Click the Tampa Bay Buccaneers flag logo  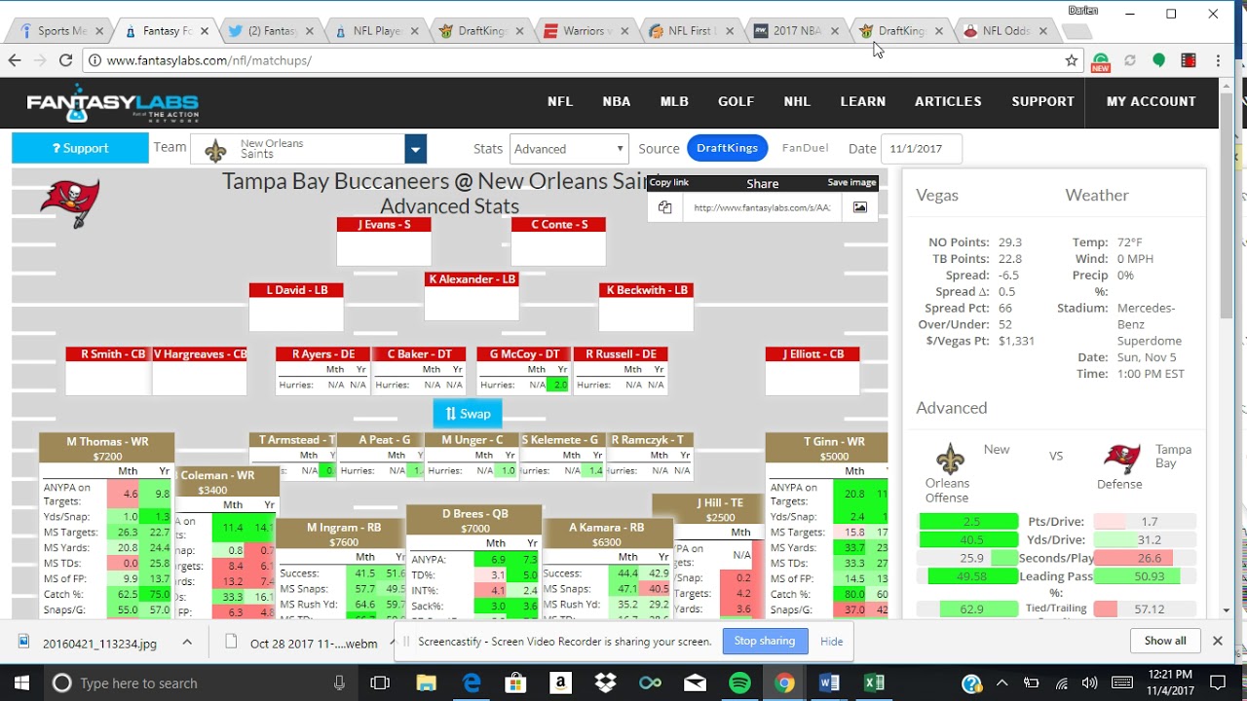(x=69, y=203)
